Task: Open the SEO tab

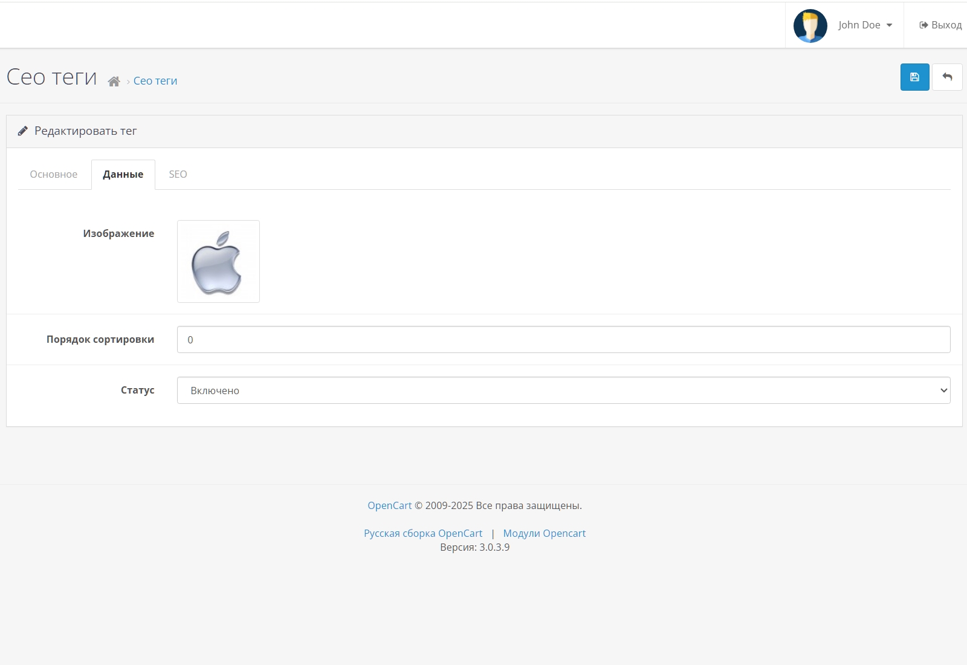Action: 178,175
